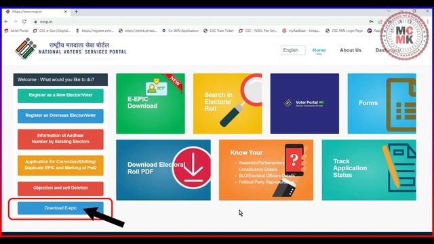Go back using the browser back arrow
434x244 pixels.
(x=6, y=22)
